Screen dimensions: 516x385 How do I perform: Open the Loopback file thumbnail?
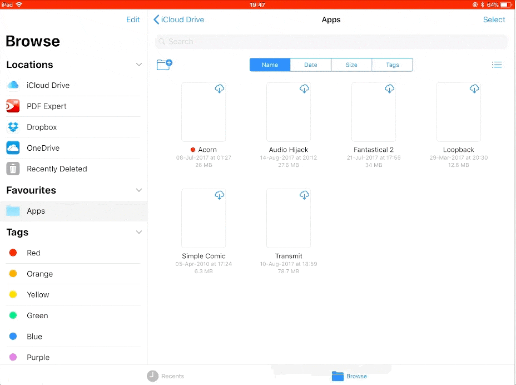[458, 112]
